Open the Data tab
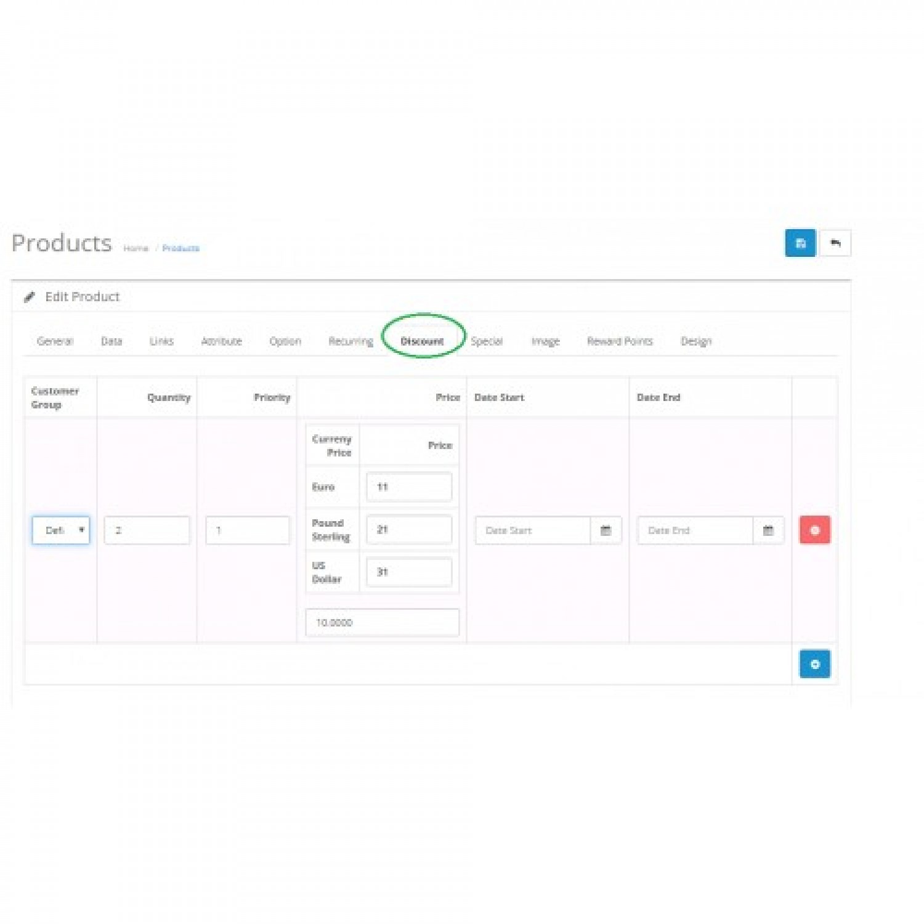The image size is (924, 924). pos(111,341)
